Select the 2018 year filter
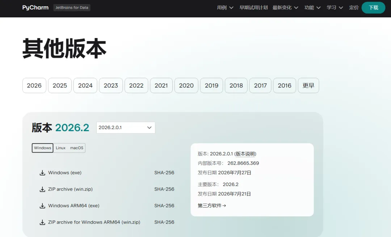Viewport: 391px width, 237px height. click(x=236, y=86)
